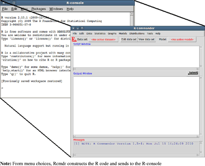Open the No active dataset selector
205x166 pixels.
[x=103, y=40]
